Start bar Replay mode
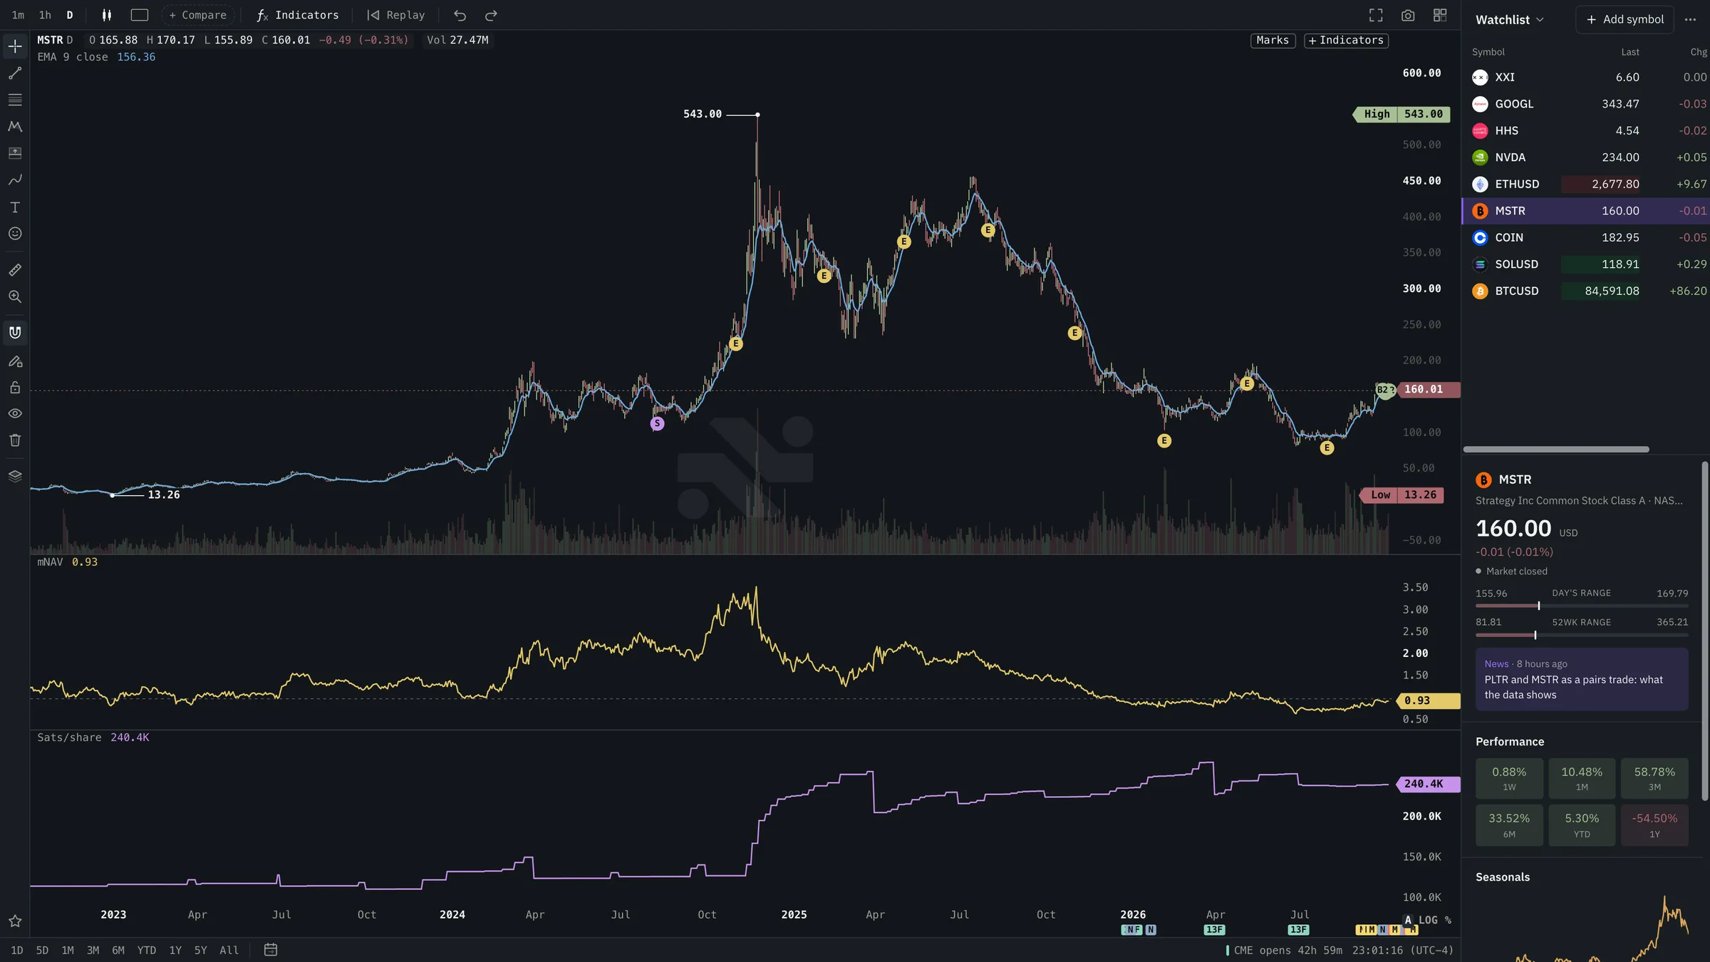The image size is (1710, 962). coord(396,15)
